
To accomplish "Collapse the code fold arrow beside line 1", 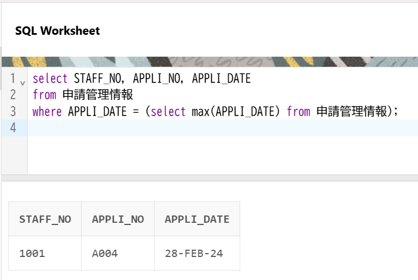I will click(23, 82).
